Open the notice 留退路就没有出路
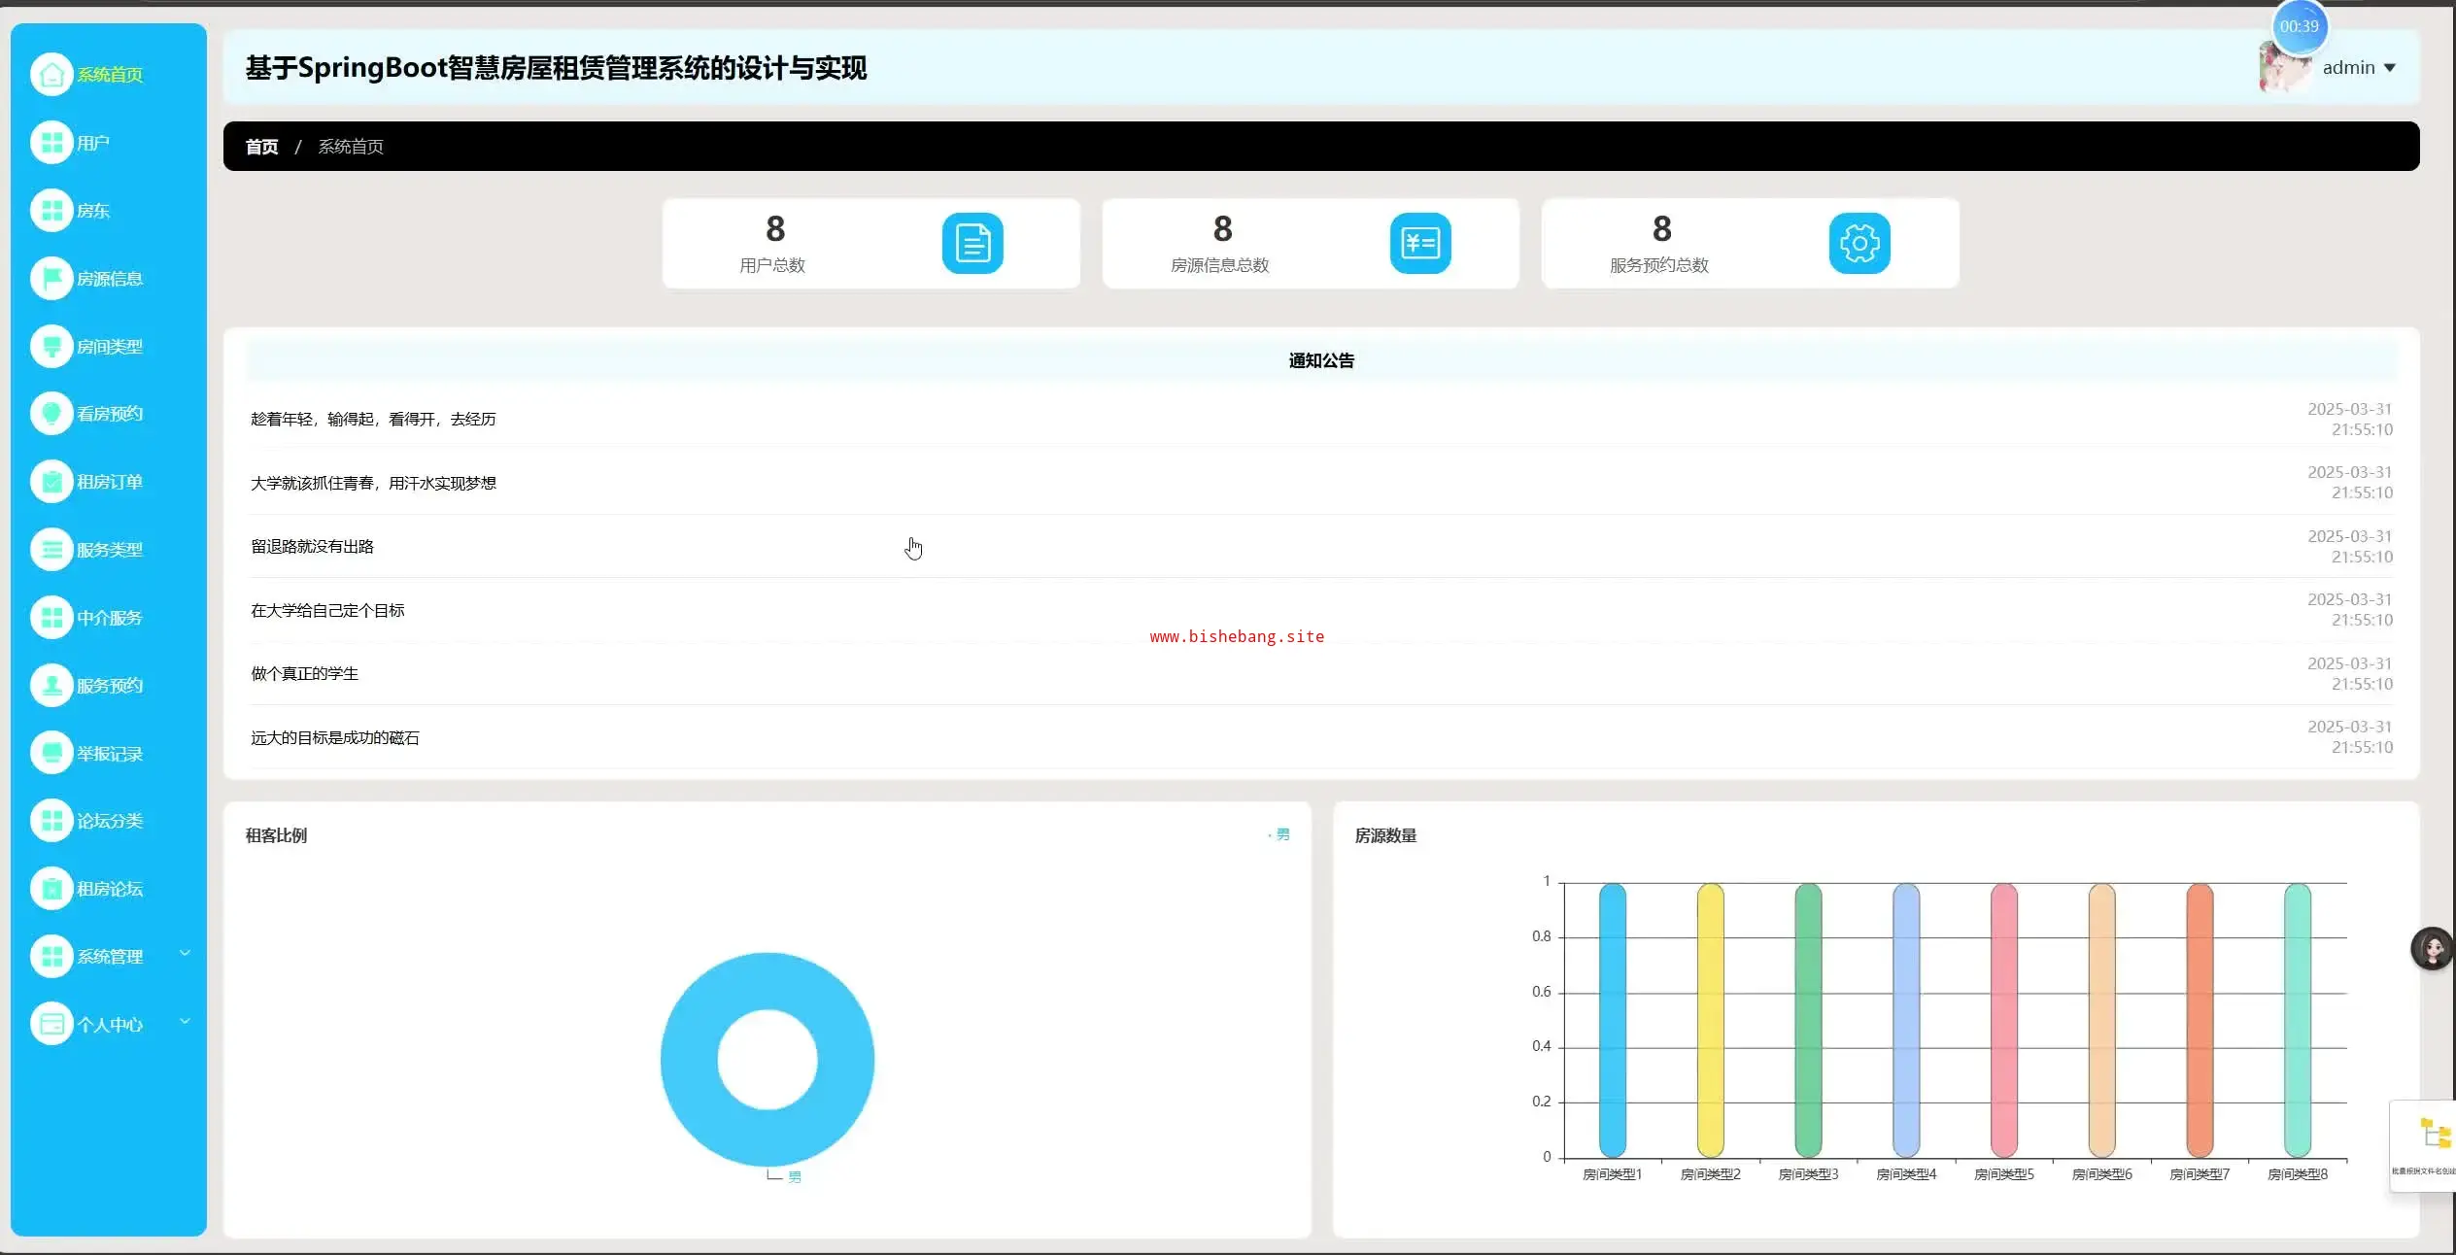 pyautogui.click(x=312, y=547)
